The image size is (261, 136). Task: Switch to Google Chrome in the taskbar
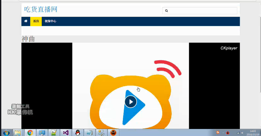click(30, 133)
